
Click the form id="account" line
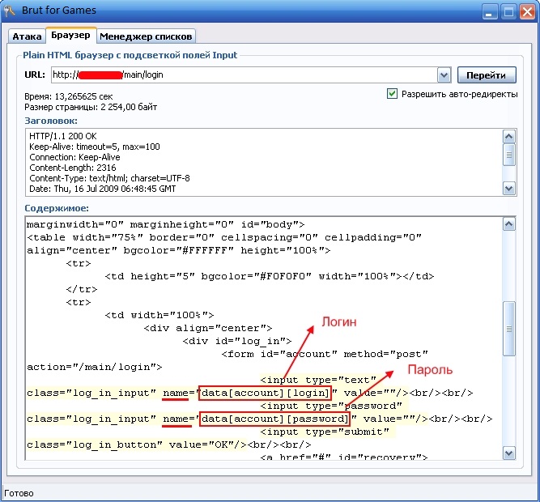click(x=325, y=354)
